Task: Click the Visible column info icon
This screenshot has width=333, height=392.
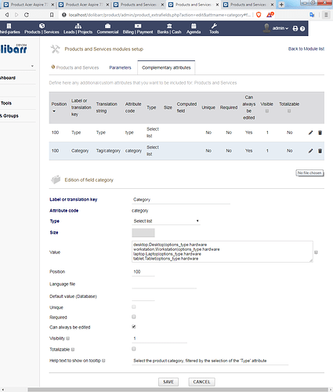Action: 267,111
